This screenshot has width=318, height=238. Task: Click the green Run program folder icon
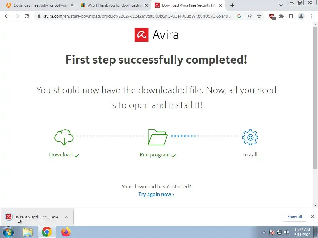pos(157,137)
